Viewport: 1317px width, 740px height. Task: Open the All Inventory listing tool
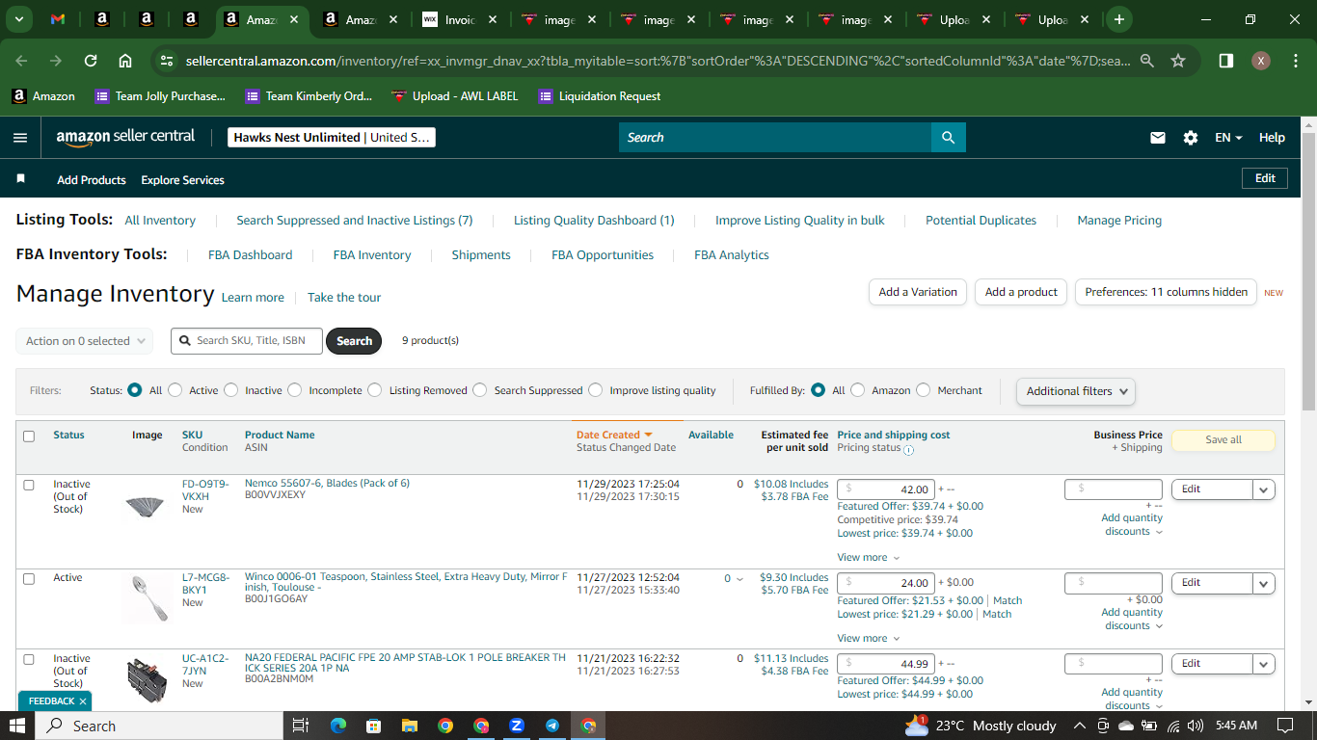160,221
